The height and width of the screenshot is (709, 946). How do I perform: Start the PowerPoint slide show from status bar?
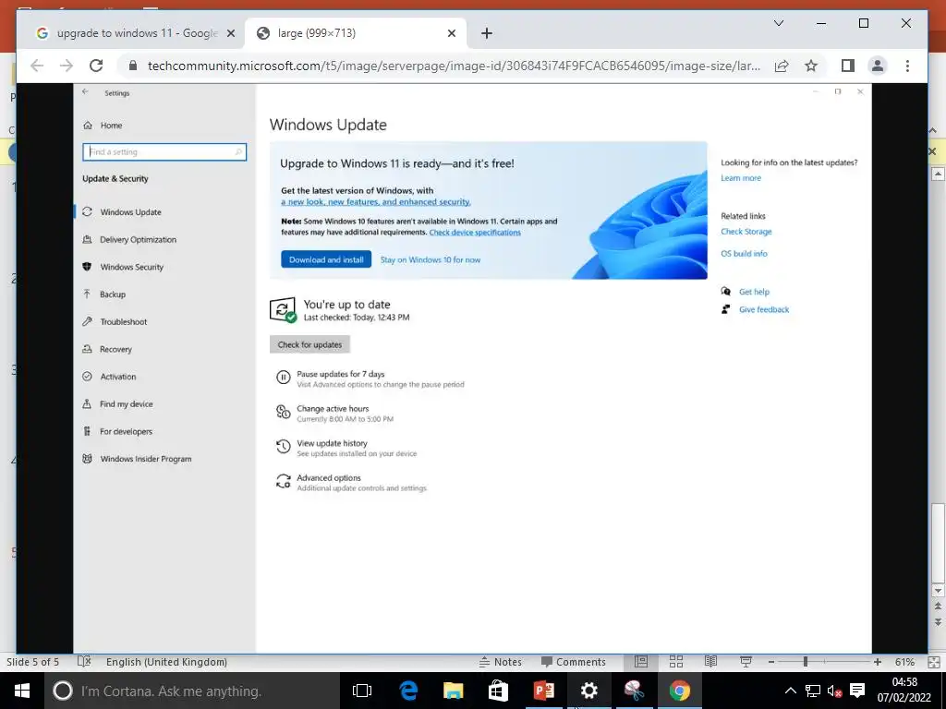click(746, 662)
